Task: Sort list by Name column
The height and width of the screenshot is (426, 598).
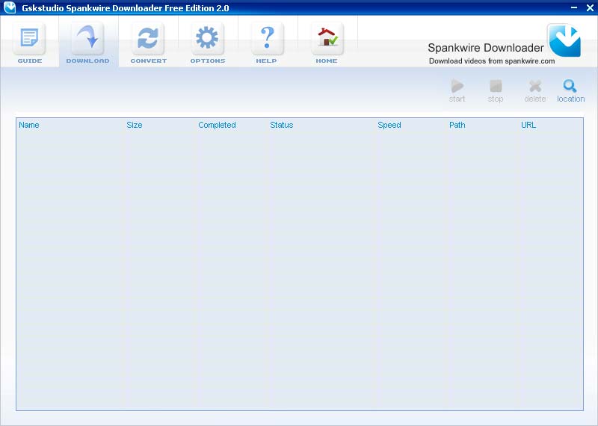Action: tap(29, 125)
